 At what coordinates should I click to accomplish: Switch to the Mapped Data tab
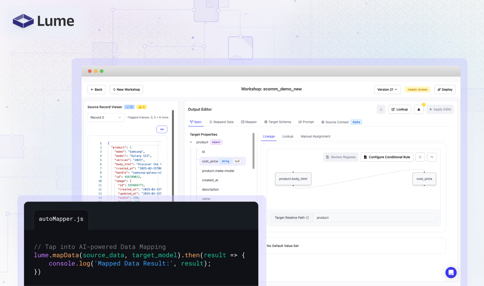pos(221,122)
